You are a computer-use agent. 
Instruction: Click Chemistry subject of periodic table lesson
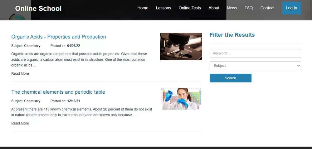tap(32, 101)
